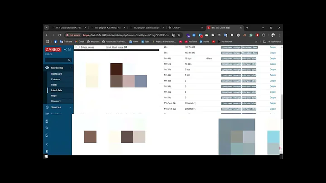Switch to the ChatGPT tab
This screenshot has width=326, height=183.
click(185, 28)
